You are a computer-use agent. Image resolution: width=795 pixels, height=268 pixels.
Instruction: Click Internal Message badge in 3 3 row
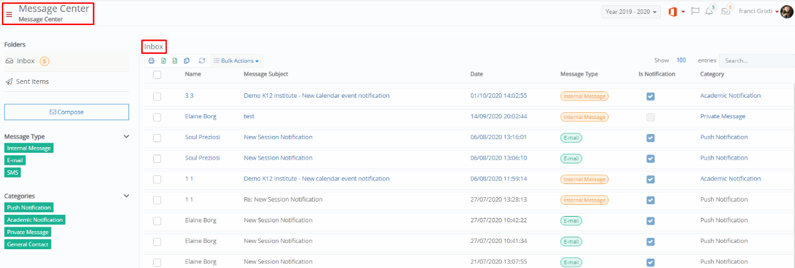pos(584,96)
